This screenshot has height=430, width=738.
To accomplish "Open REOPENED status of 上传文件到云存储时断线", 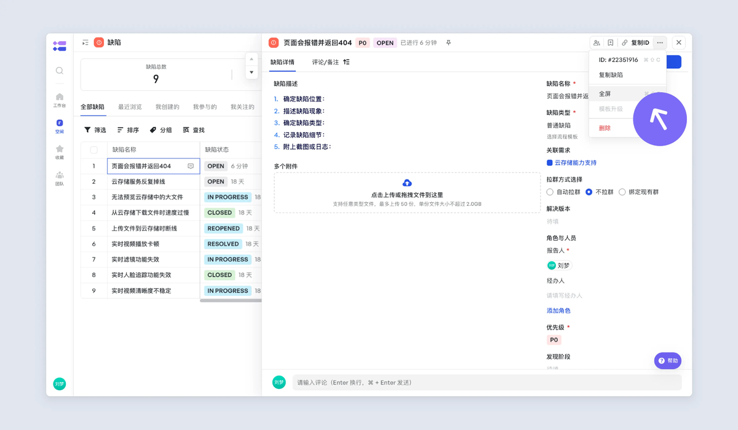I will click(223, 229).
